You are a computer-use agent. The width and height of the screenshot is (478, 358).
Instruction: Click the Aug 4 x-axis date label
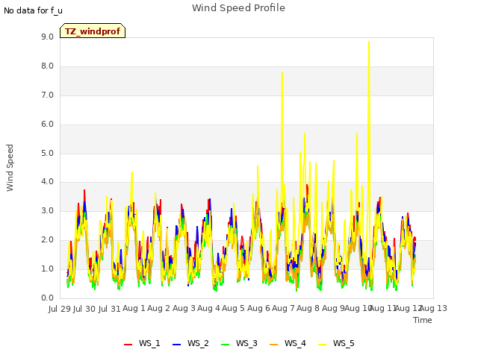pyautogui.click(x=209, y=308)
